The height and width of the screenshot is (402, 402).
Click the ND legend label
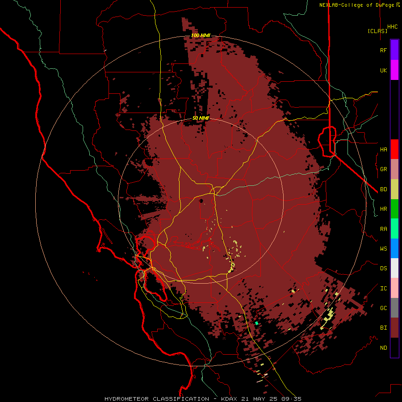pyautogui.click(x=383, y=348)
